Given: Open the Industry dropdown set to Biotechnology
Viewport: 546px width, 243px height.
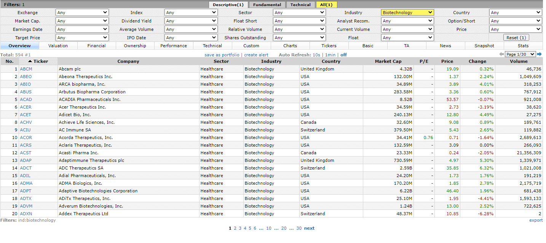Looking at the screenshot, I should tap(407, 13).
